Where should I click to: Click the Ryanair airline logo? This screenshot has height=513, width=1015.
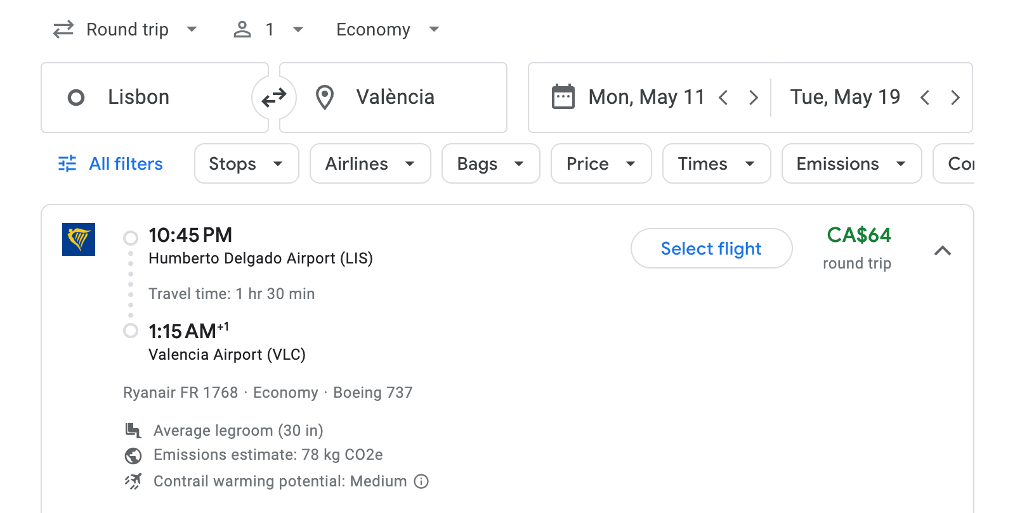tap(79, 241)
